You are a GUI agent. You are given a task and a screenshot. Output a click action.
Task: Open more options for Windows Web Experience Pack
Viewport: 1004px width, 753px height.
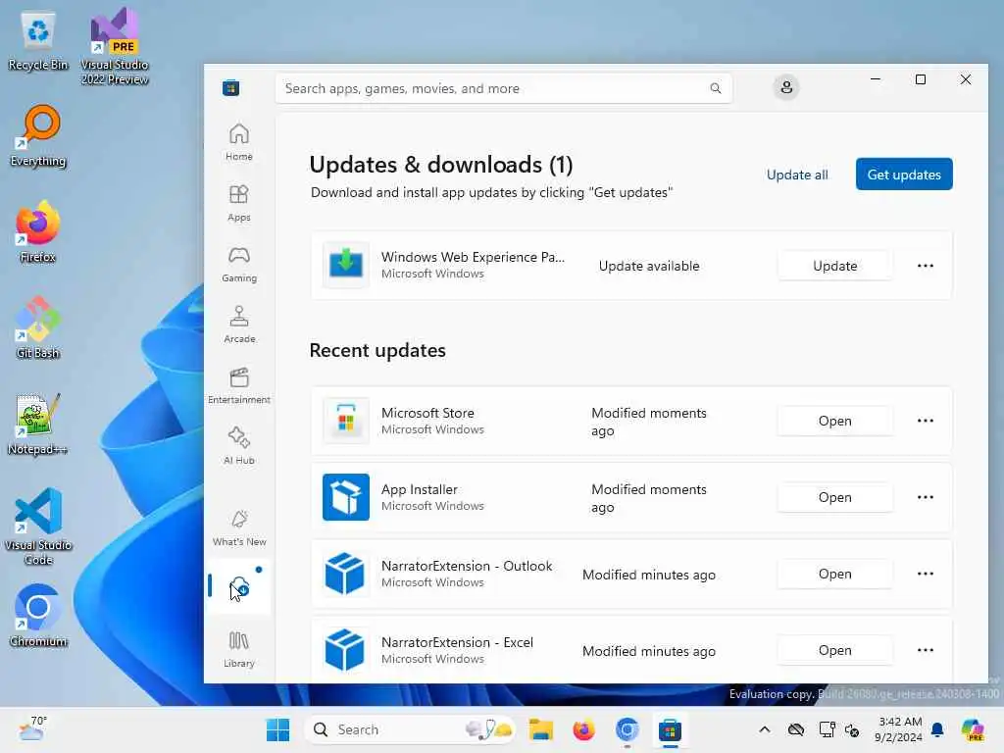(926, 265)
